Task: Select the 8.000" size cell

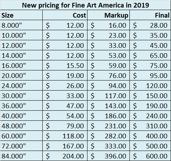Action: coord(22,25)
